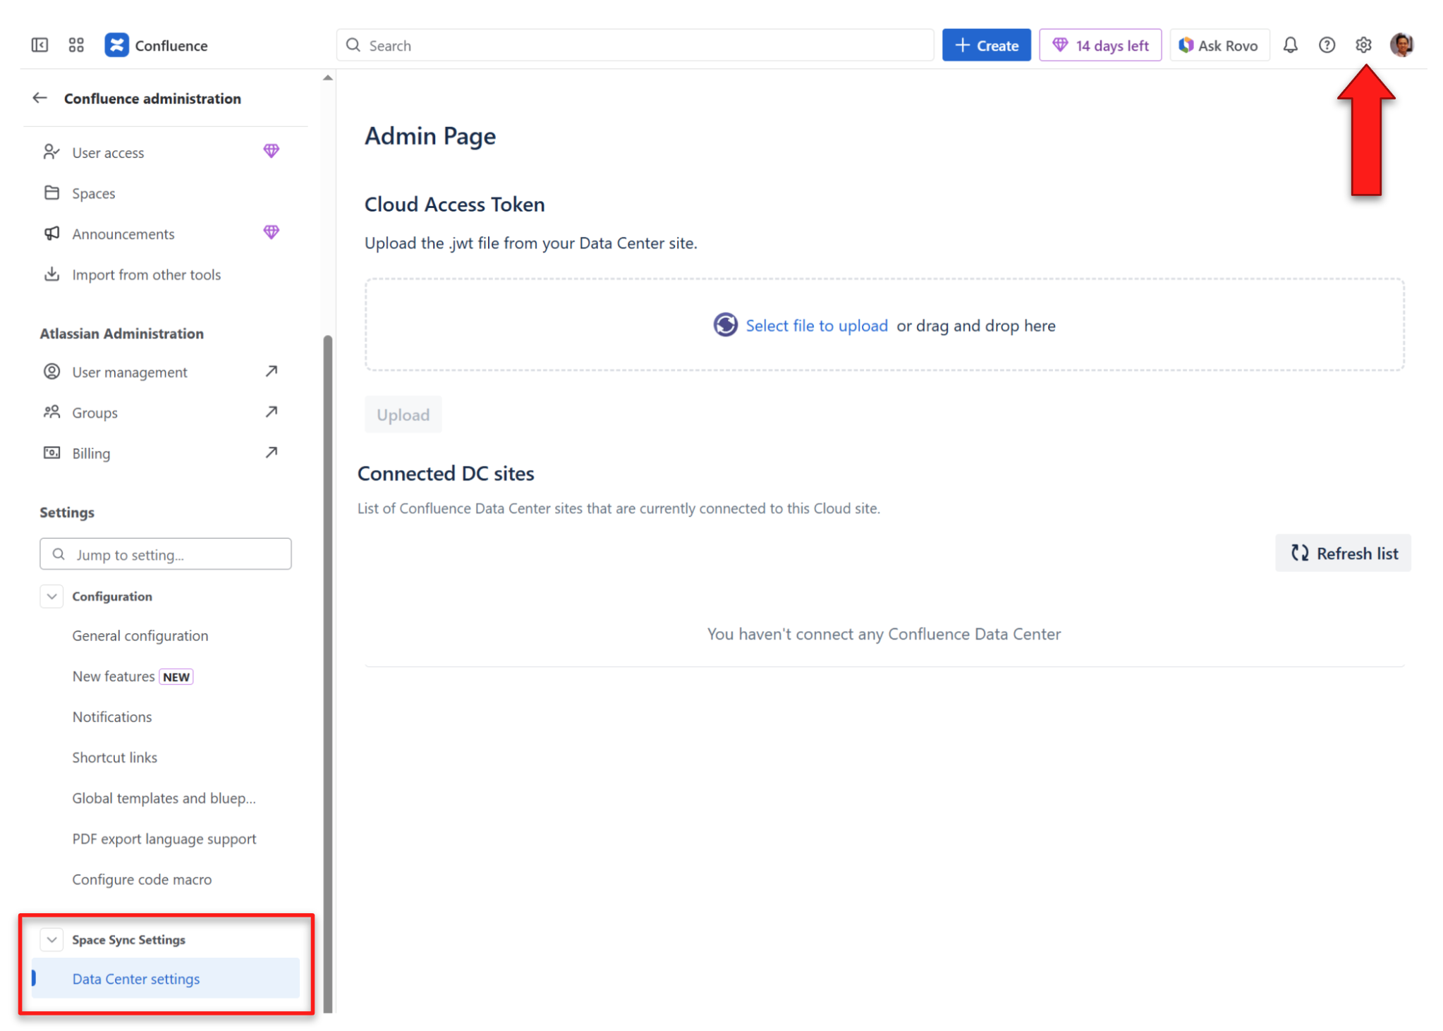Viewport: 1443px width, 1031px height.
Task: Open User management external link arrow
Action: 272,371
